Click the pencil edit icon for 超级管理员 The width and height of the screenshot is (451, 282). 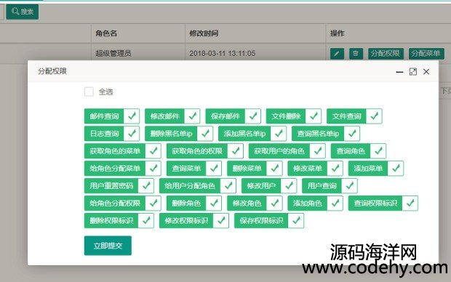337,54
